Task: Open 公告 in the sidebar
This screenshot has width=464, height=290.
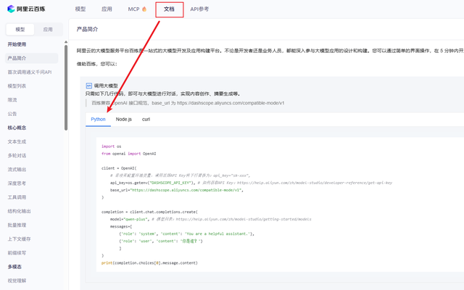Action: tap(12, 114)
